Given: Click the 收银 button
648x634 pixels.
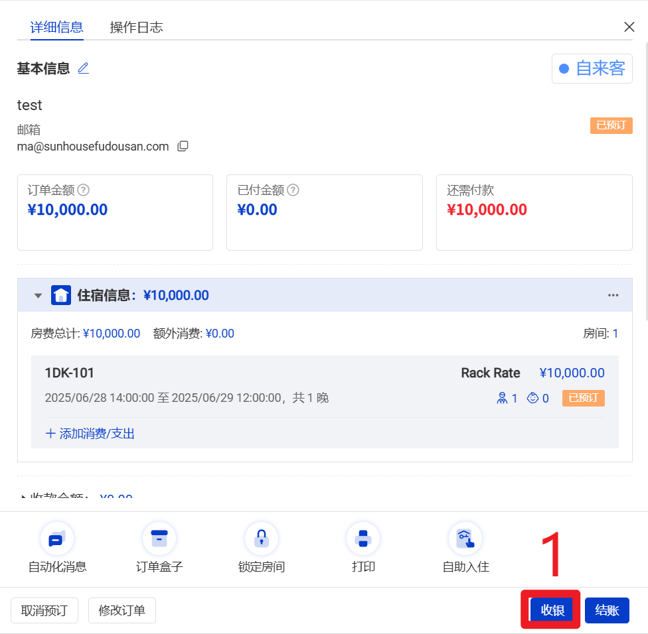Looking at the screenshot, I should 552,610.
